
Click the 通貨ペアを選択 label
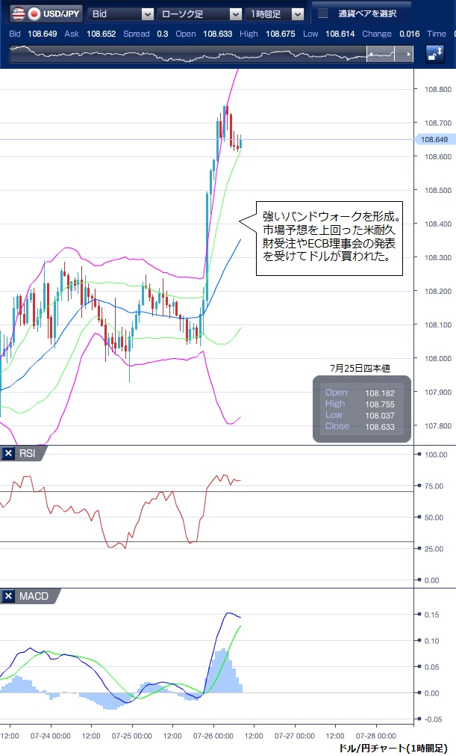pos(366,13)
